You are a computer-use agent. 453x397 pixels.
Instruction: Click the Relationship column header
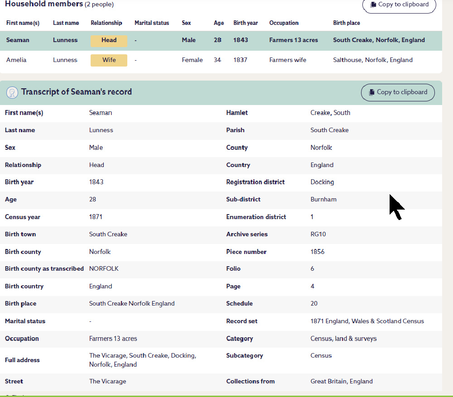[x=106, y=23]
